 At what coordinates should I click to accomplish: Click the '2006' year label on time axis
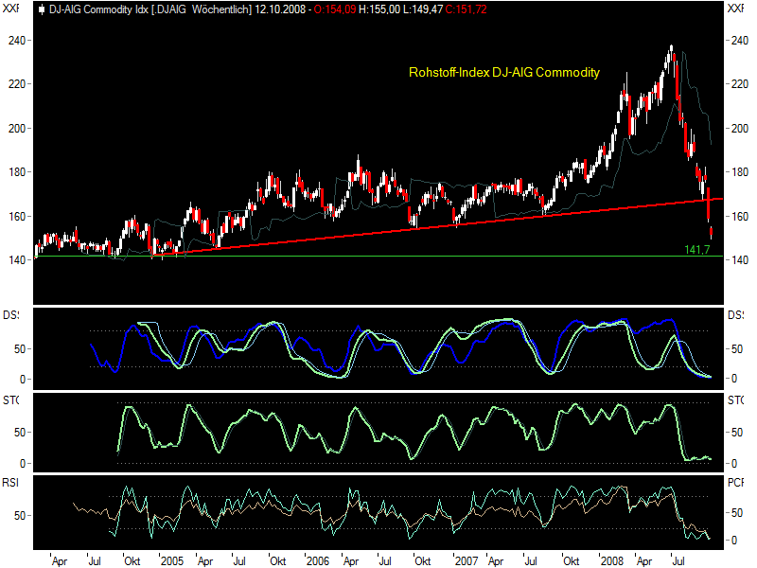[318, 561]
